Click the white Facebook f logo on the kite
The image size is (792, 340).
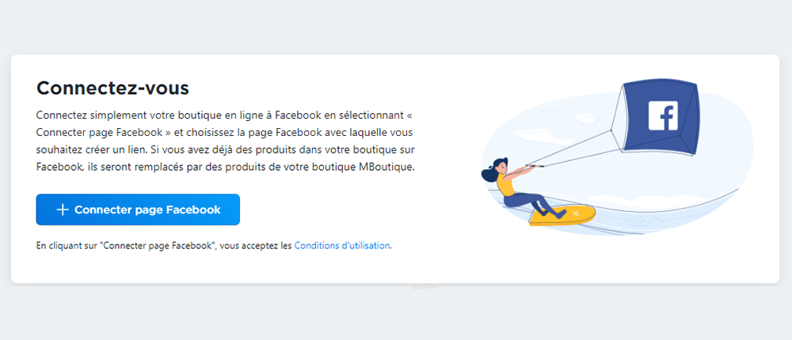pyautogui.click(x=663, y=115)
